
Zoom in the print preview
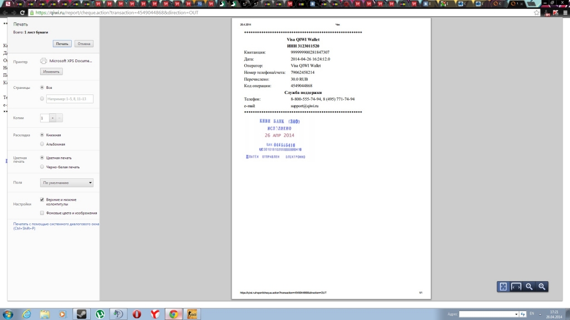point(541,286)
